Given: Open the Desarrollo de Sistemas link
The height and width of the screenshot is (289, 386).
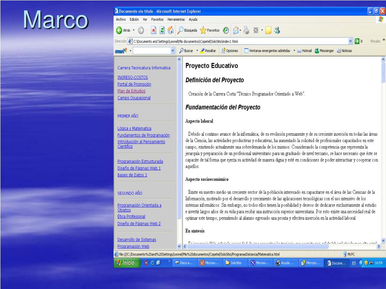Looking at the screenshot, I should [x=137, y=240].
